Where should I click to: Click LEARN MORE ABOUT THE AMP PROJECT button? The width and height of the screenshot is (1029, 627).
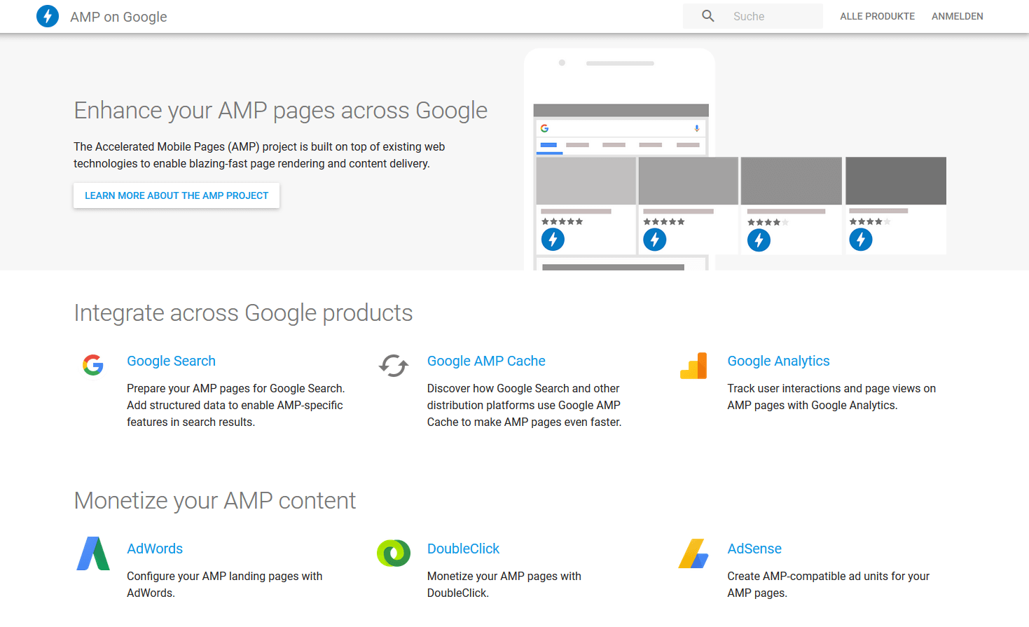[177, 195]
